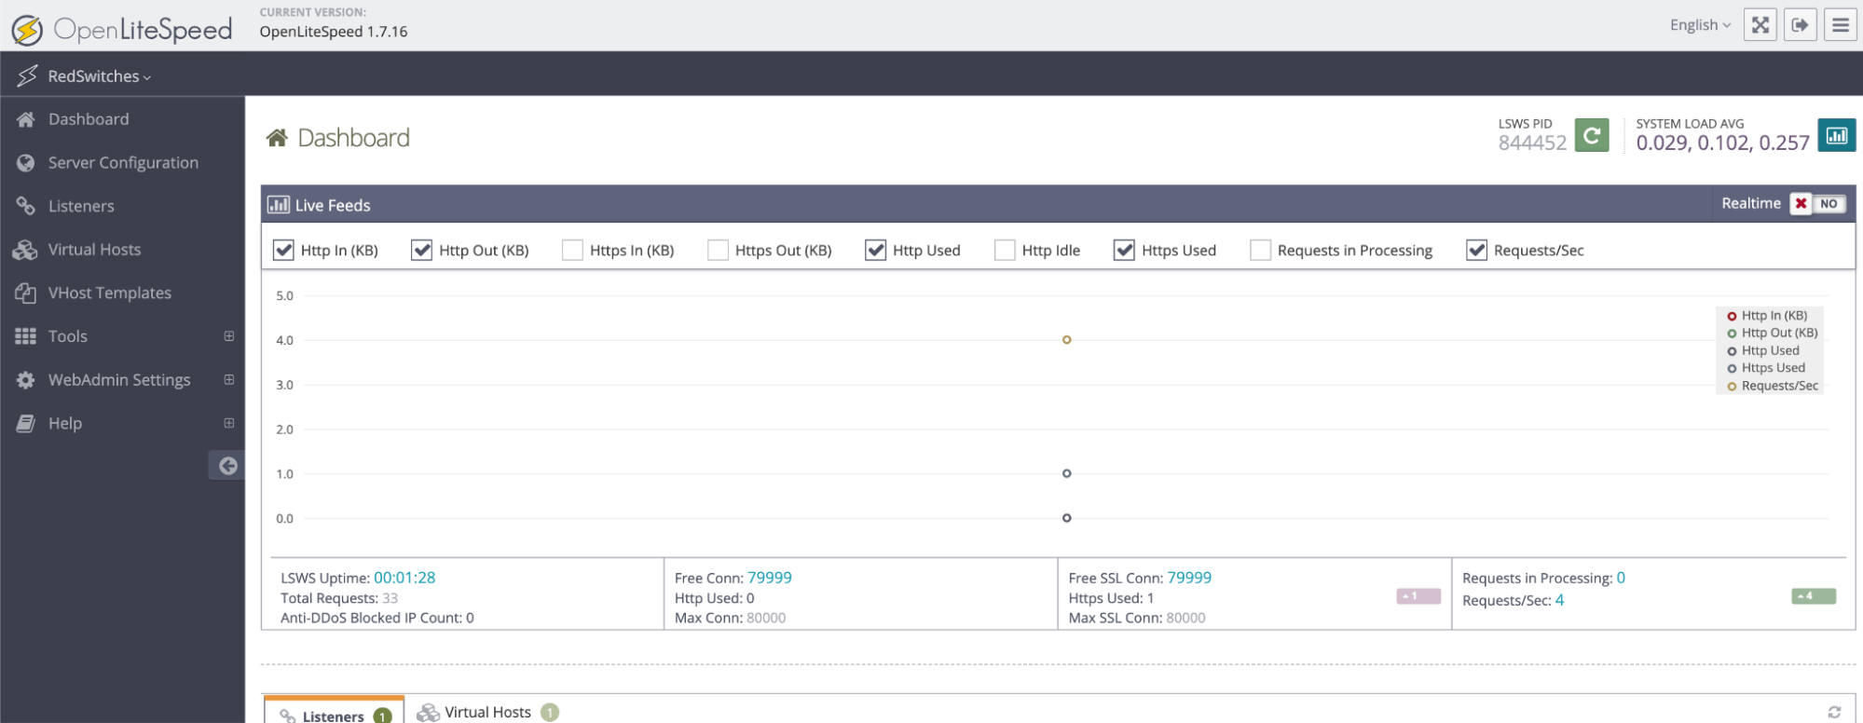1863x723 pixels.
Task: Click the LSWS Uptime 00:01:28 value
Action: coord(404,578)
